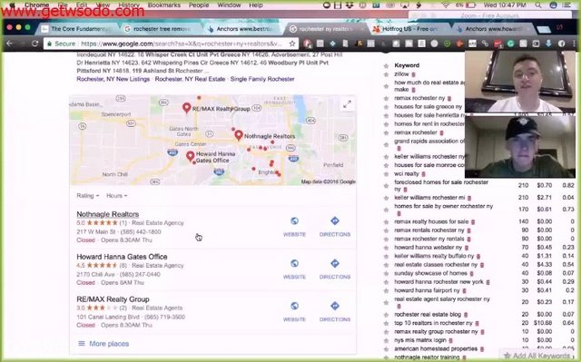Star the 'keller williams rochester mi' keyword
Screen dimensions: 581x362
(x=386, y=198)
